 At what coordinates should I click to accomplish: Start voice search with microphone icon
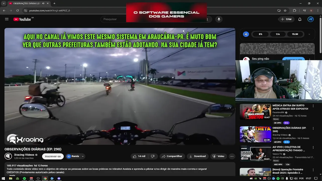(x=219, y=19)
